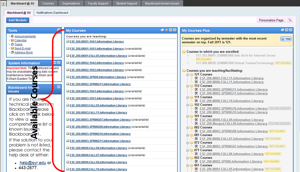Click tools icon beside ESF.200.M003.FALL11 in My Courses Plus
300x172 pixels.
click(196, 78)
